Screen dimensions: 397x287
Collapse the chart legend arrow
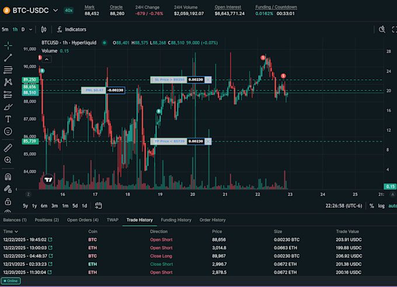(47, 60)
